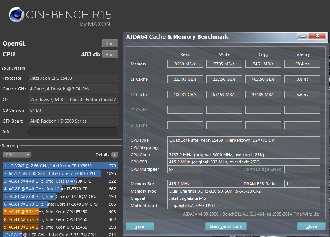
Task: Open the CPU ranking type dropdown
Action: [17, 155]
